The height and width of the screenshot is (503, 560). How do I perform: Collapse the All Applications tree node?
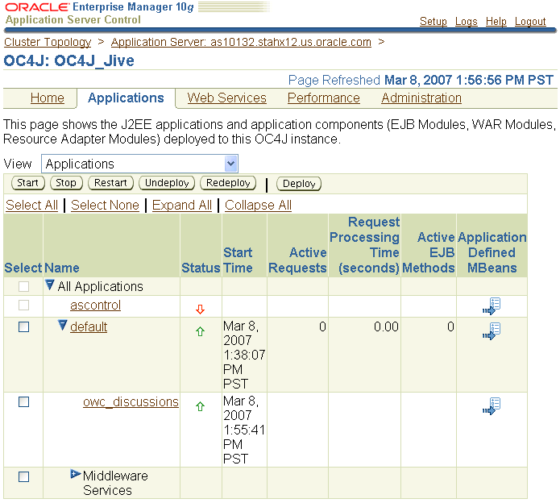click(x=50, y=285)
